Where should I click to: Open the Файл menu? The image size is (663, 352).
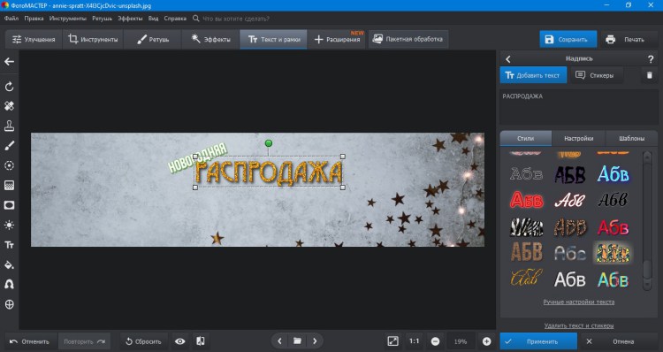point(11,19)
